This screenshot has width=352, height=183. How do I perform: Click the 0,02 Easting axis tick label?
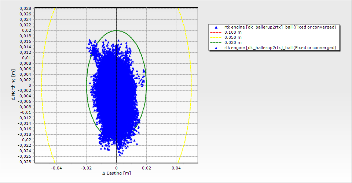pos(146,168)
